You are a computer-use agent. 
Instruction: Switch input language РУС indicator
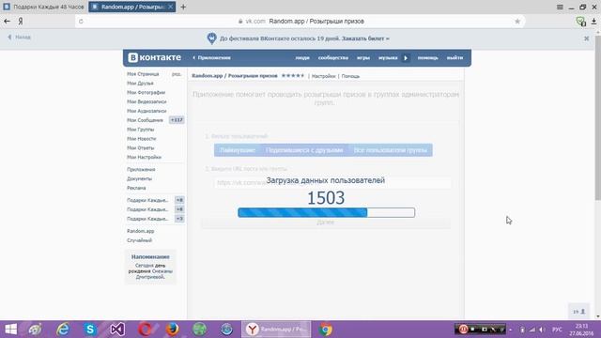click(x=557, y=330)
